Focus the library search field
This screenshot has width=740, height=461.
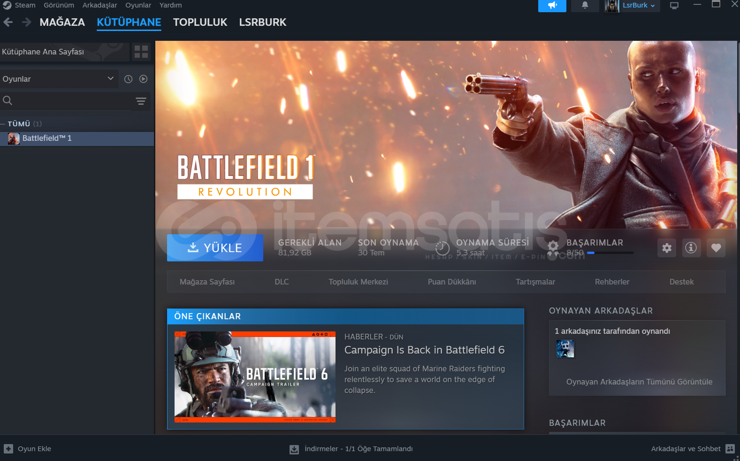(66, 101)
